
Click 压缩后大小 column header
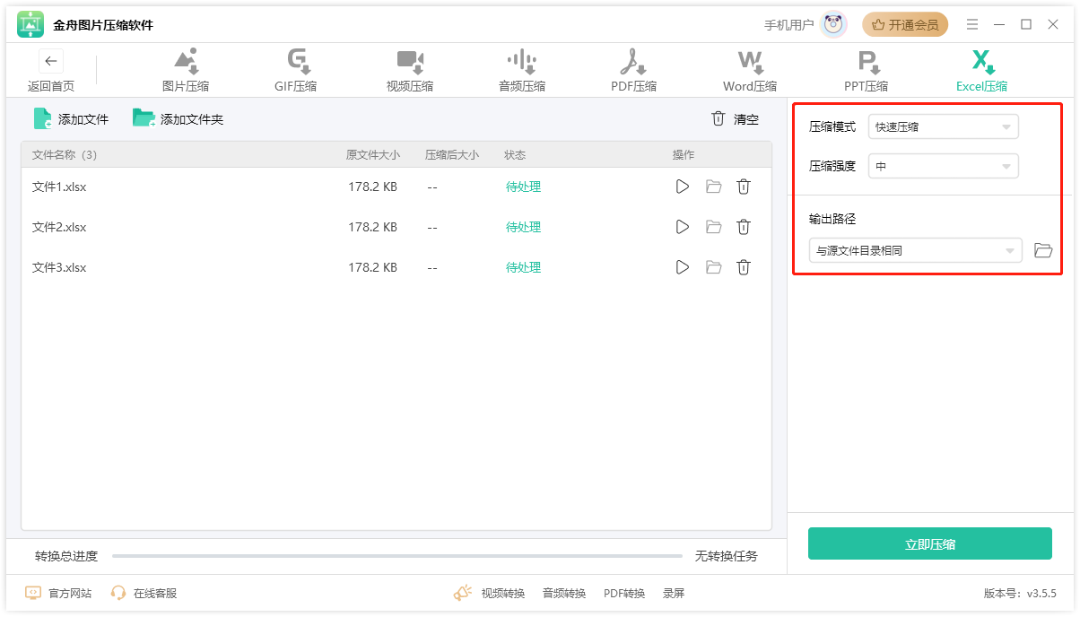point(452,155)
